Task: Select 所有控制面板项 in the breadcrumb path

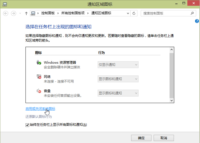Action: coord(73,13)
